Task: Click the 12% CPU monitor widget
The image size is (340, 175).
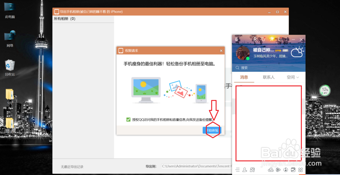Action: 325,91
